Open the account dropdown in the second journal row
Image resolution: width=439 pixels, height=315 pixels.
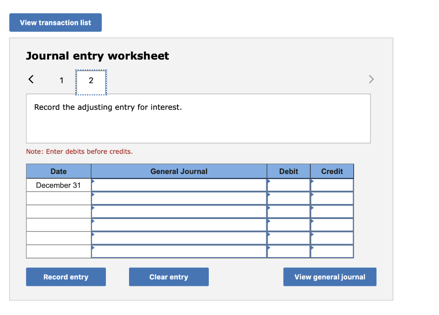(x=179, y=198)
